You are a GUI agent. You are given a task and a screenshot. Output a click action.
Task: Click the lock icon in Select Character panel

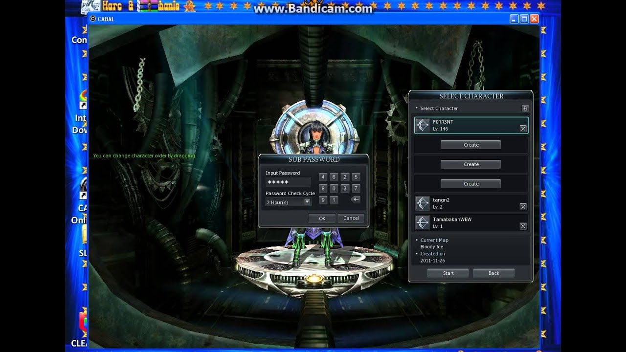[x=525, y=108]
